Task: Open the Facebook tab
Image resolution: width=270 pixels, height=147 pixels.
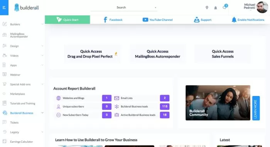Action: [x=113, y=20]
